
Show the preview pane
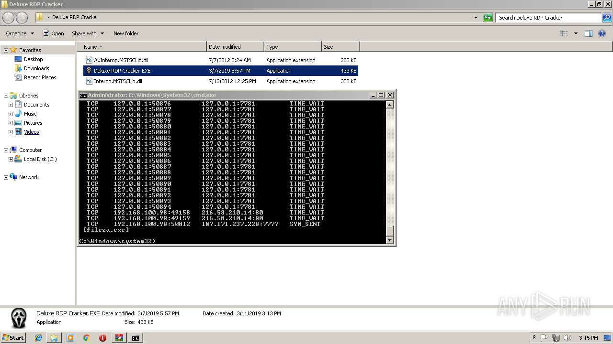point(589,33)
